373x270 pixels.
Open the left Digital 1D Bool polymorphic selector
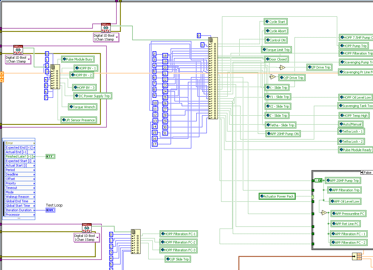(x=18, y=59)
